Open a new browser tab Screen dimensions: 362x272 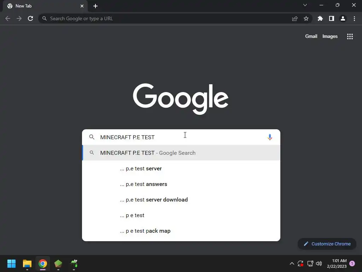pos(95,6)
